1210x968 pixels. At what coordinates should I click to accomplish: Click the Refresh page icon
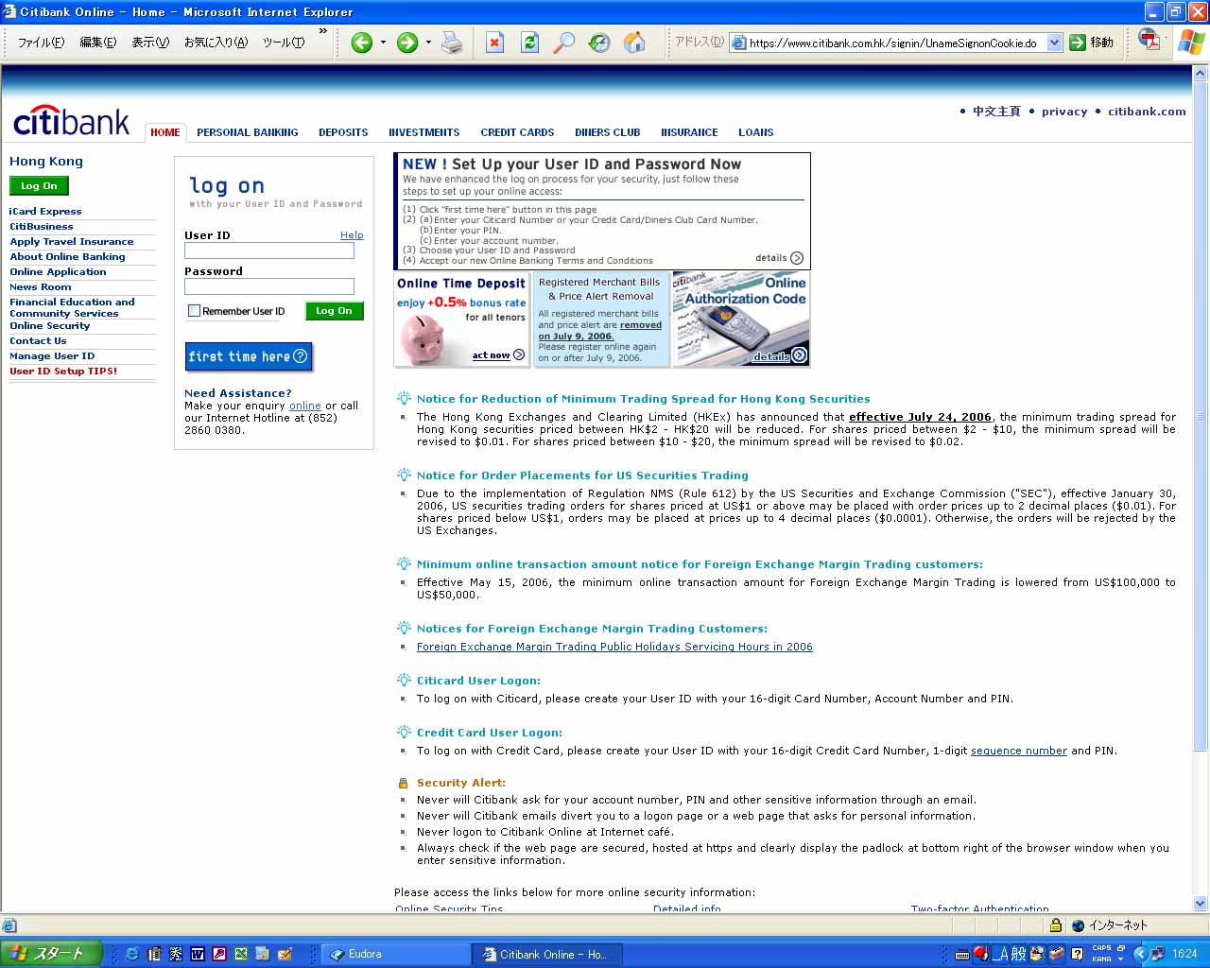tap(529, 43)
